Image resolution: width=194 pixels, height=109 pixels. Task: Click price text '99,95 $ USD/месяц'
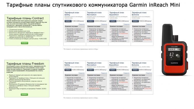tap(145, 70)
